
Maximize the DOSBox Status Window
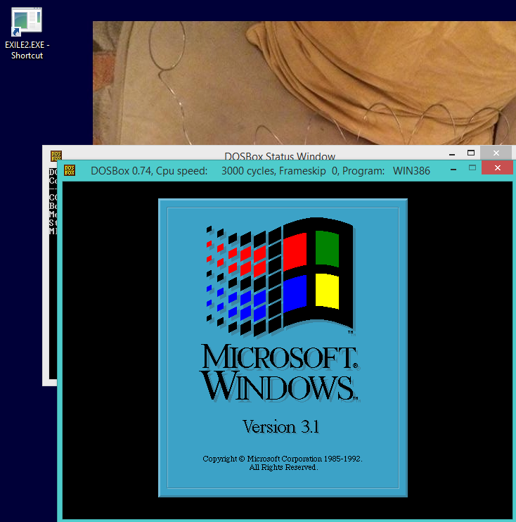point(471,153)
